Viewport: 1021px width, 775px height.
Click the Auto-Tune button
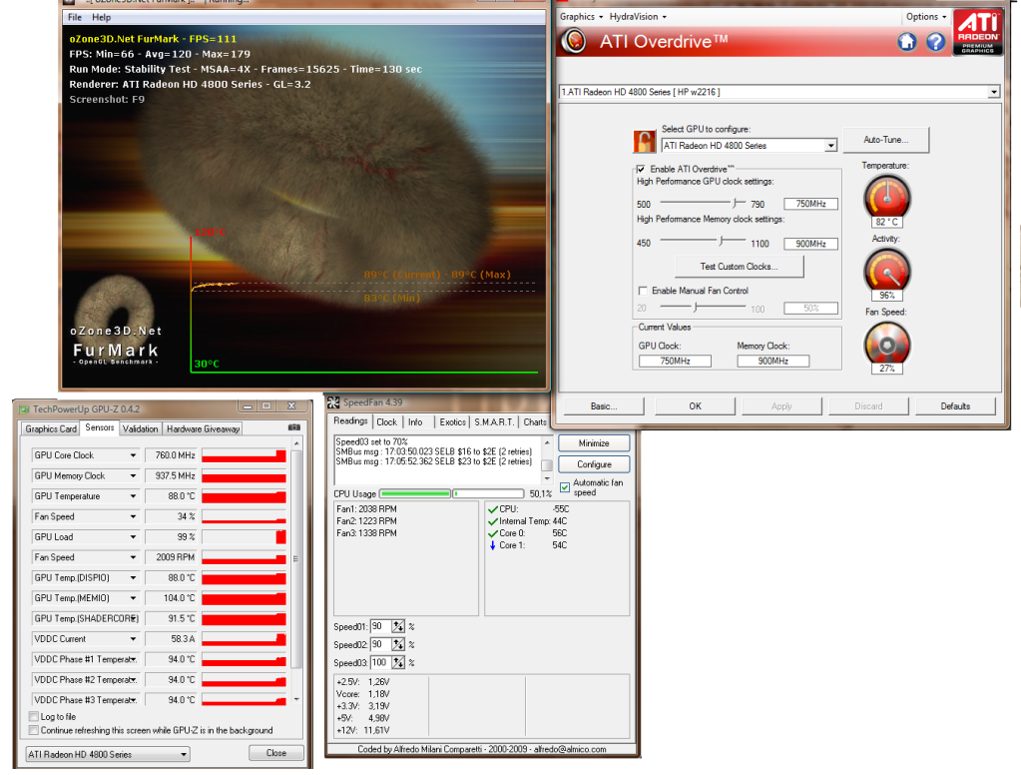click(885, 140)
